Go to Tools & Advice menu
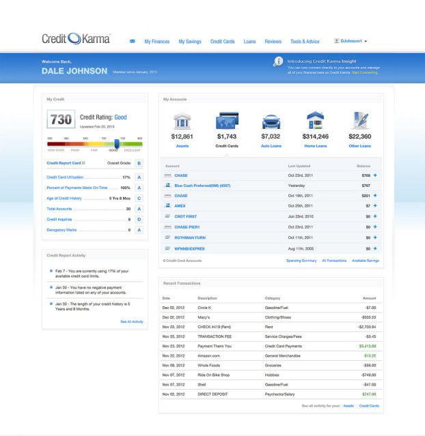This screenshot has height=436, width=425. click(x=305, y=42)
